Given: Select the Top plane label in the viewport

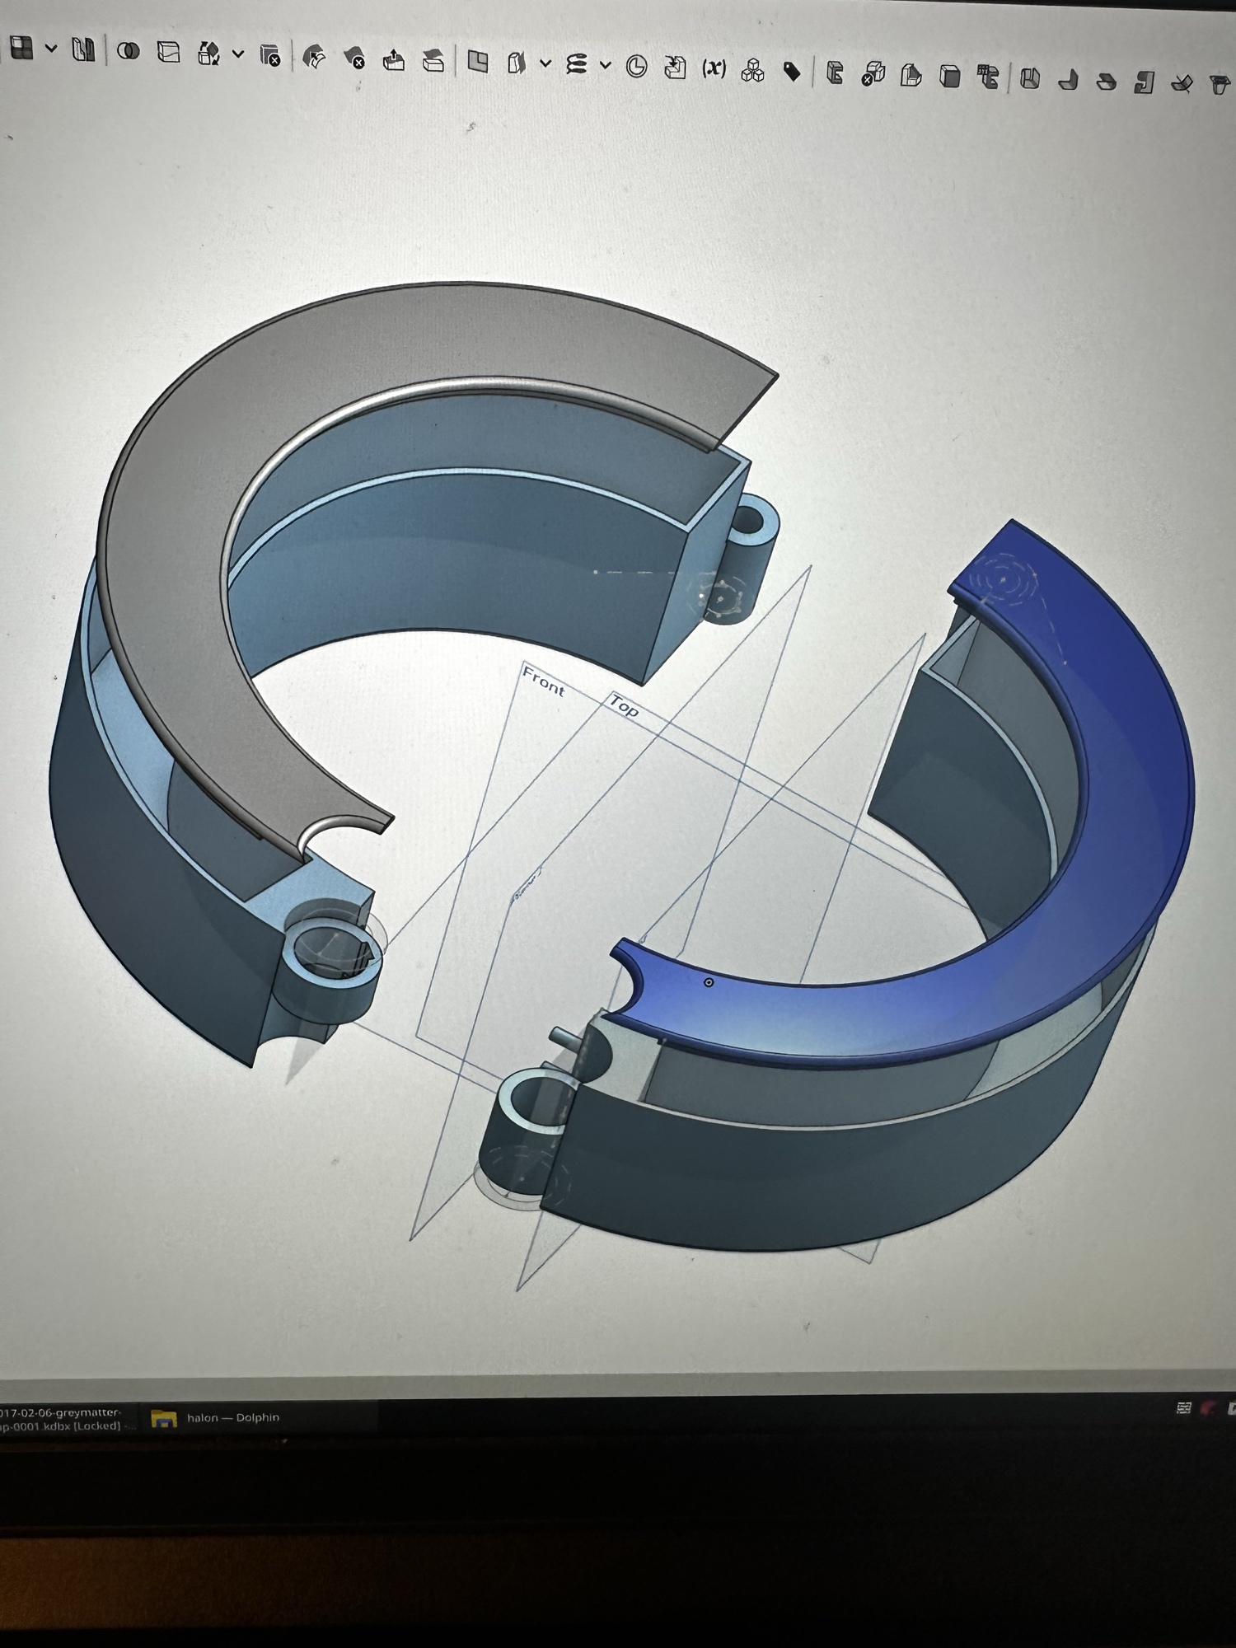Looking at the screenshot, I should tap(624, 706).
